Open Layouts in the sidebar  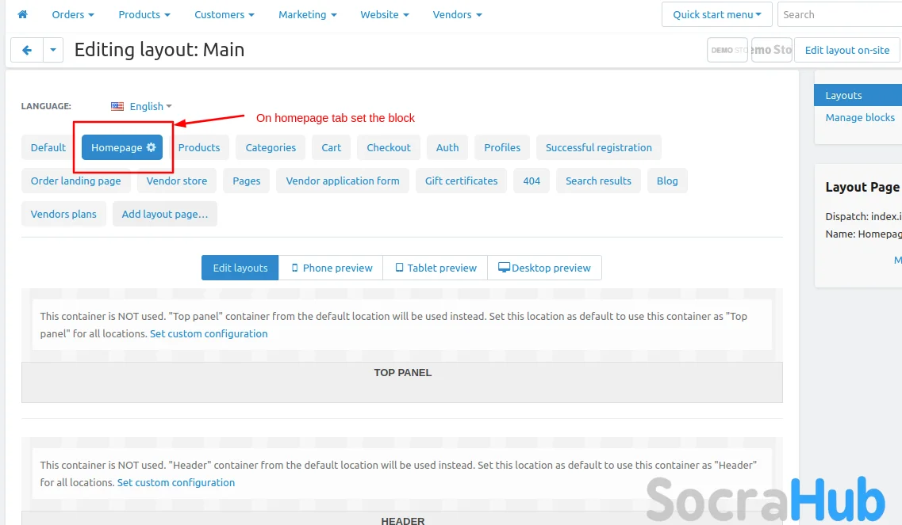pos(858,95)
